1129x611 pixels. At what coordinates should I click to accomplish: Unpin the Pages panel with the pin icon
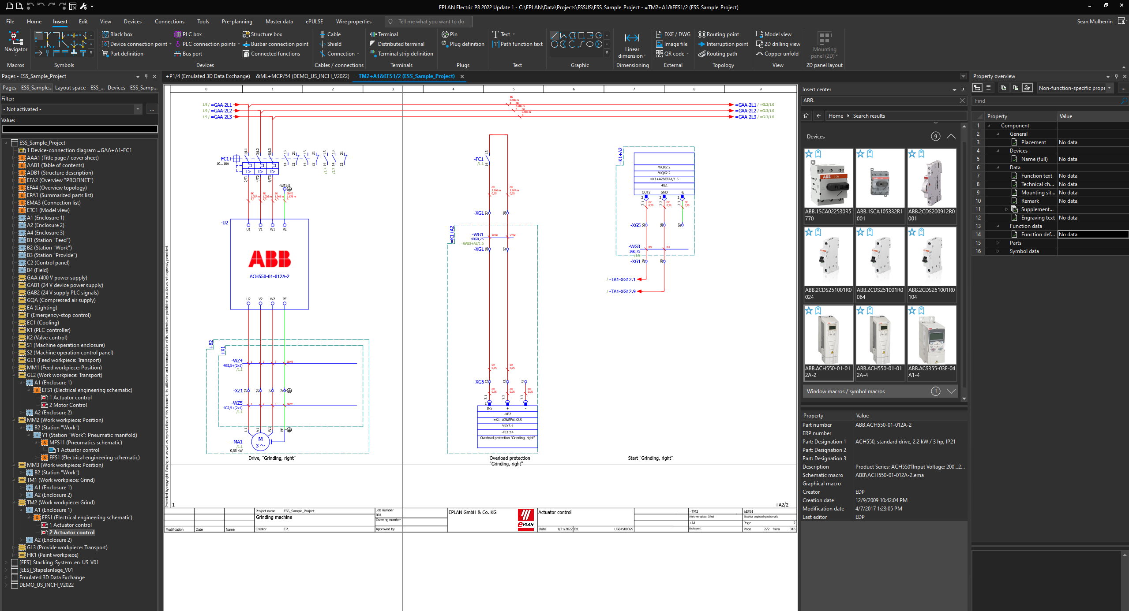pos(146,76)
